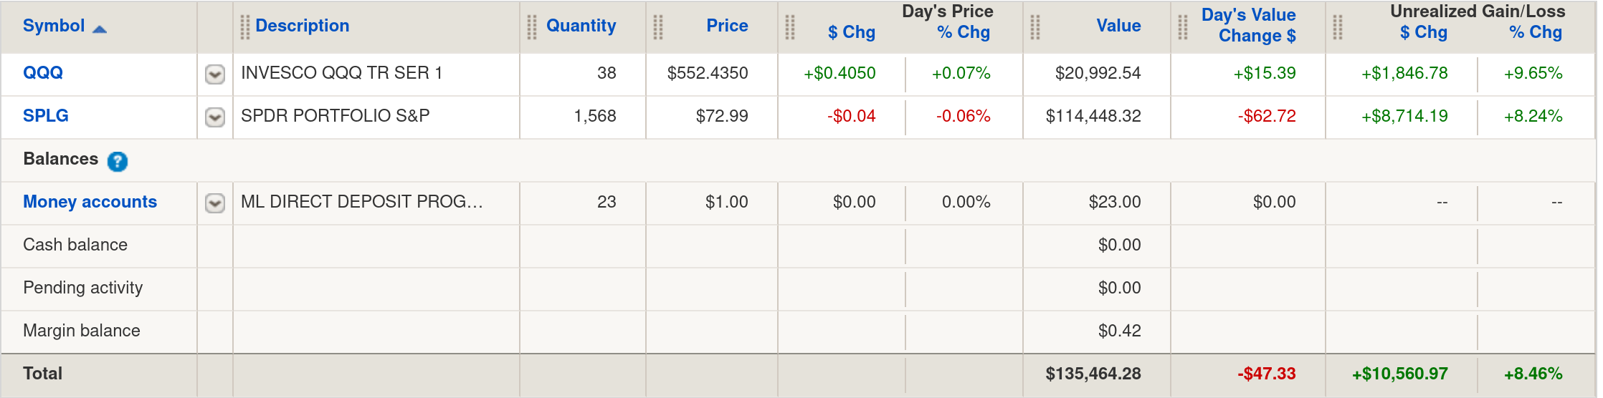This screenshot has width=1603, height=398.
Task: Open the SPLG row dropdown arrow
Action: point(215,117)
